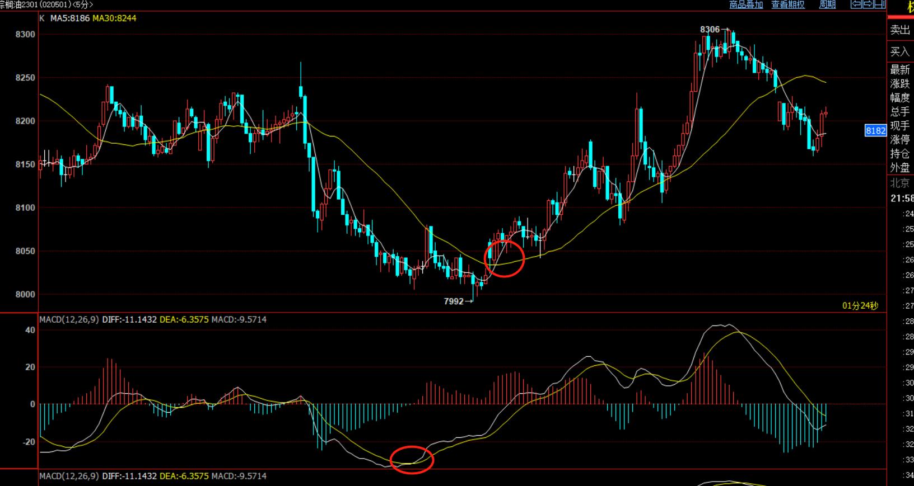This screenshot has width=914, height=486.
Task: Click the 现手 label in the quote panel
Action: pyautogui.click(x=901, y=126)
